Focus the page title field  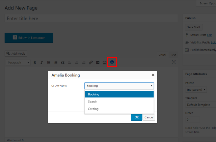tap(91, 19)
